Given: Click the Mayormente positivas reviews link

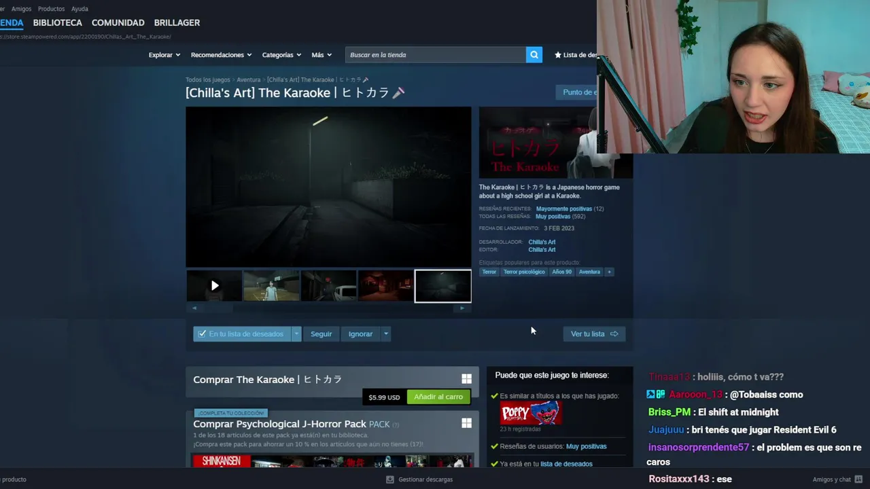Looking at the screenshot, I should pyautogui.click(x=563, y=209).
